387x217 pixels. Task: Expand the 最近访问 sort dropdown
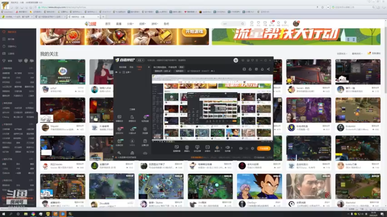point(357,54)
